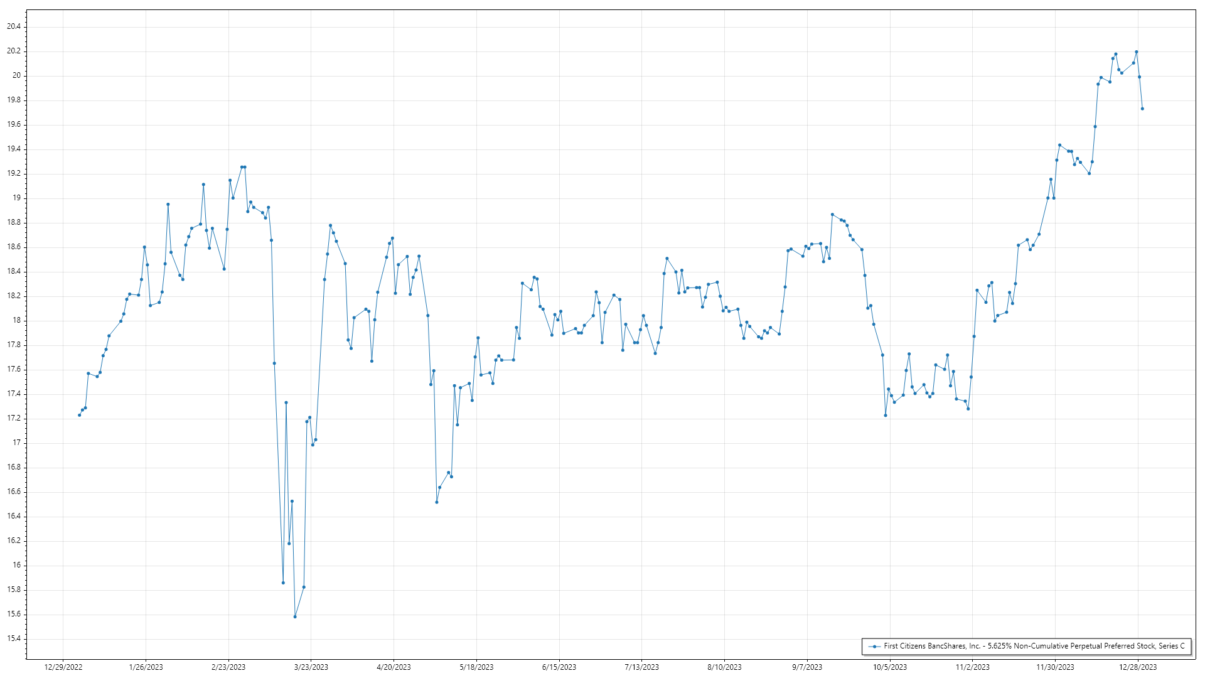Click the 16 y-axis value label
1205x678 pixels.
[17, 565]
